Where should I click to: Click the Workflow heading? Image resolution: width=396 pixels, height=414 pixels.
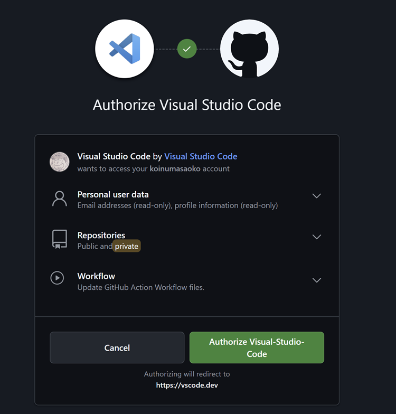point(96,276)
